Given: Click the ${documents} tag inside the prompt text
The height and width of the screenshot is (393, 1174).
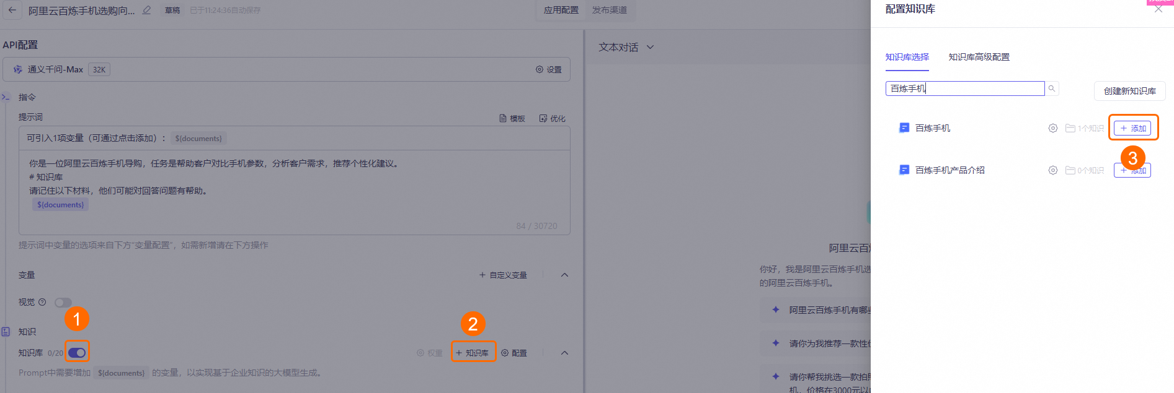Looking at the screenshot, I should (60, 205).
